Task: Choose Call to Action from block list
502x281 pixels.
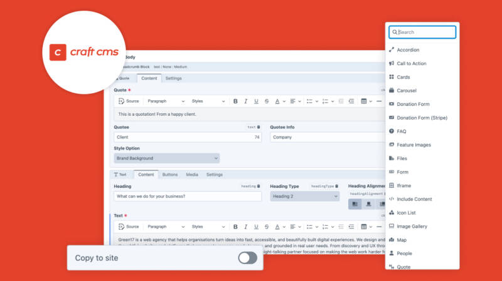Action: (411, 64)
